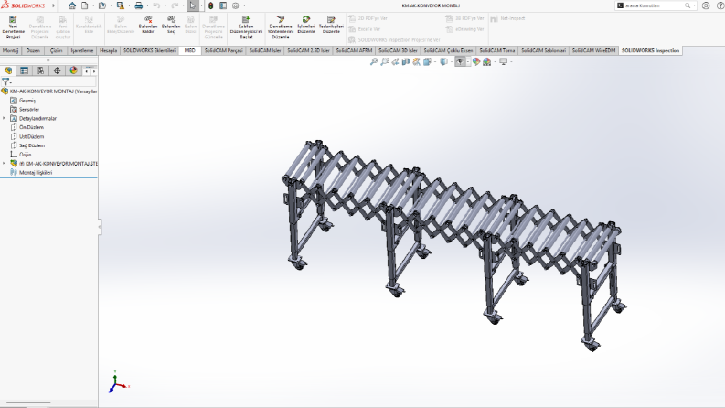
Task: Switch to the MBD tab
Action: coord(189,50)
